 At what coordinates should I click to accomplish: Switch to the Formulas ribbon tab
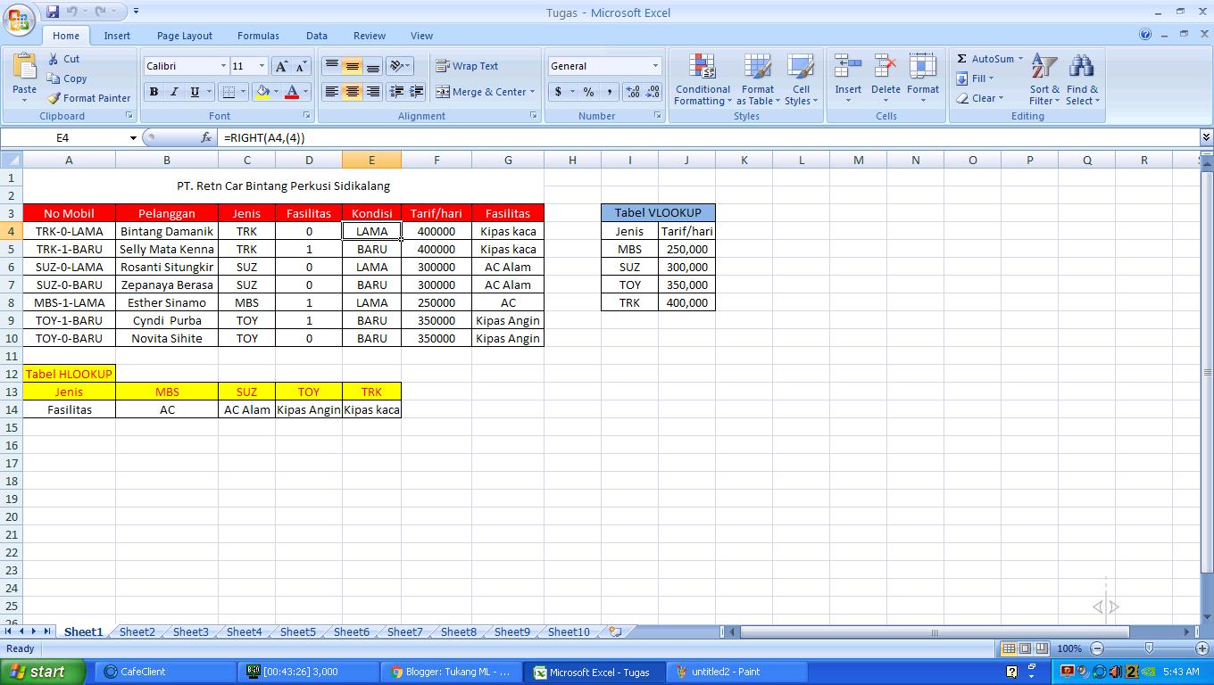tap(258, 36)
